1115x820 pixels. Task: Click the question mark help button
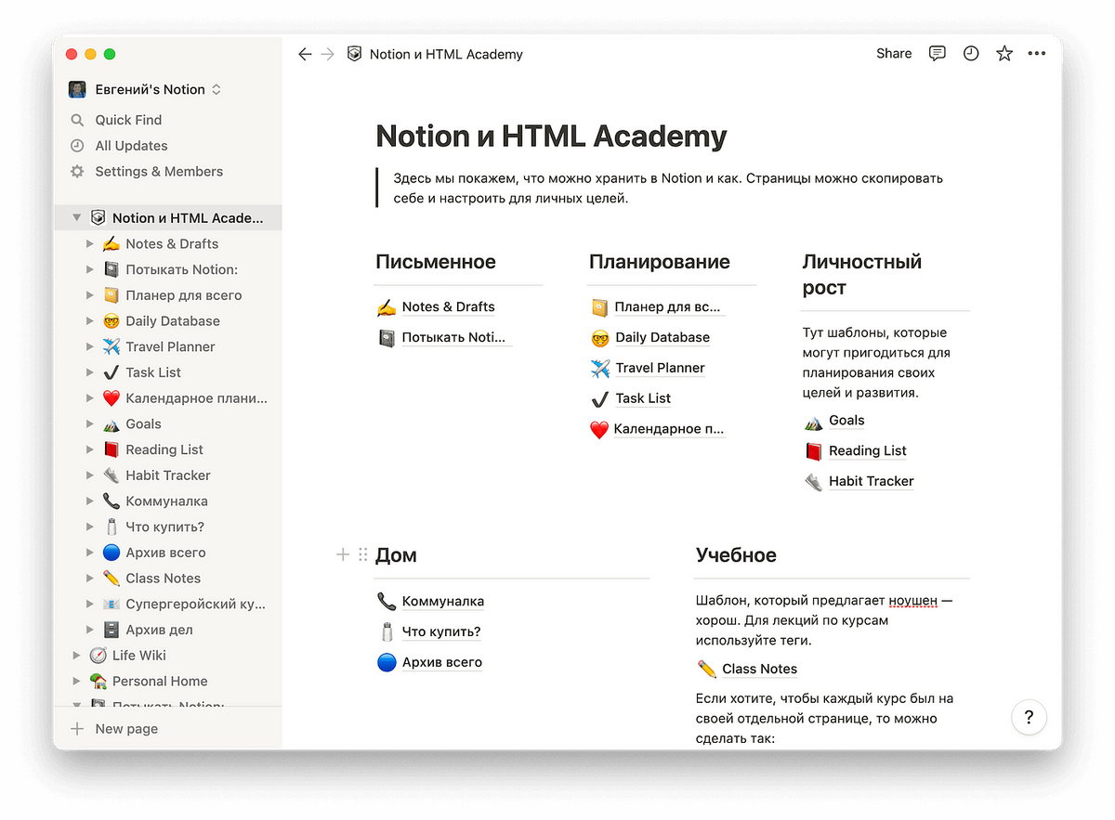click(x=1029, y=717)
